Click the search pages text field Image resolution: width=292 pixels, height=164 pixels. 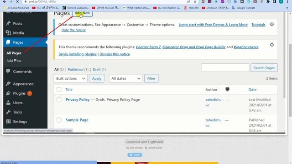click(x=225, y=68)
